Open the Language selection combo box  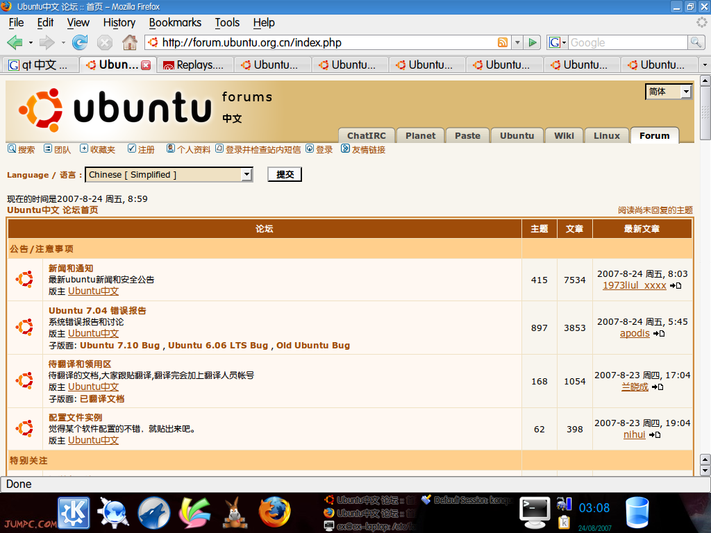(169, 175)
